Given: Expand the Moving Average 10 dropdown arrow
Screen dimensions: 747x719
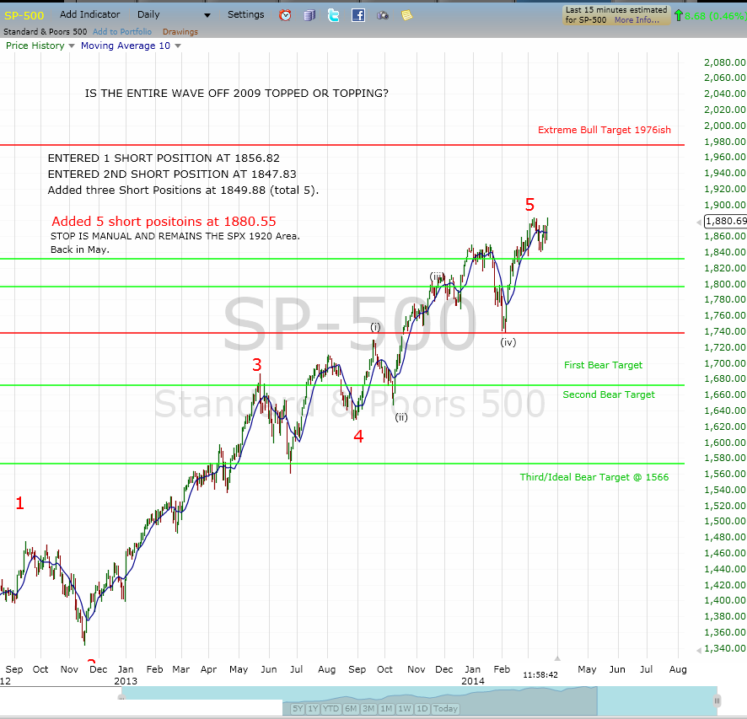Looking at the screenshot, I should coord(178,46).
